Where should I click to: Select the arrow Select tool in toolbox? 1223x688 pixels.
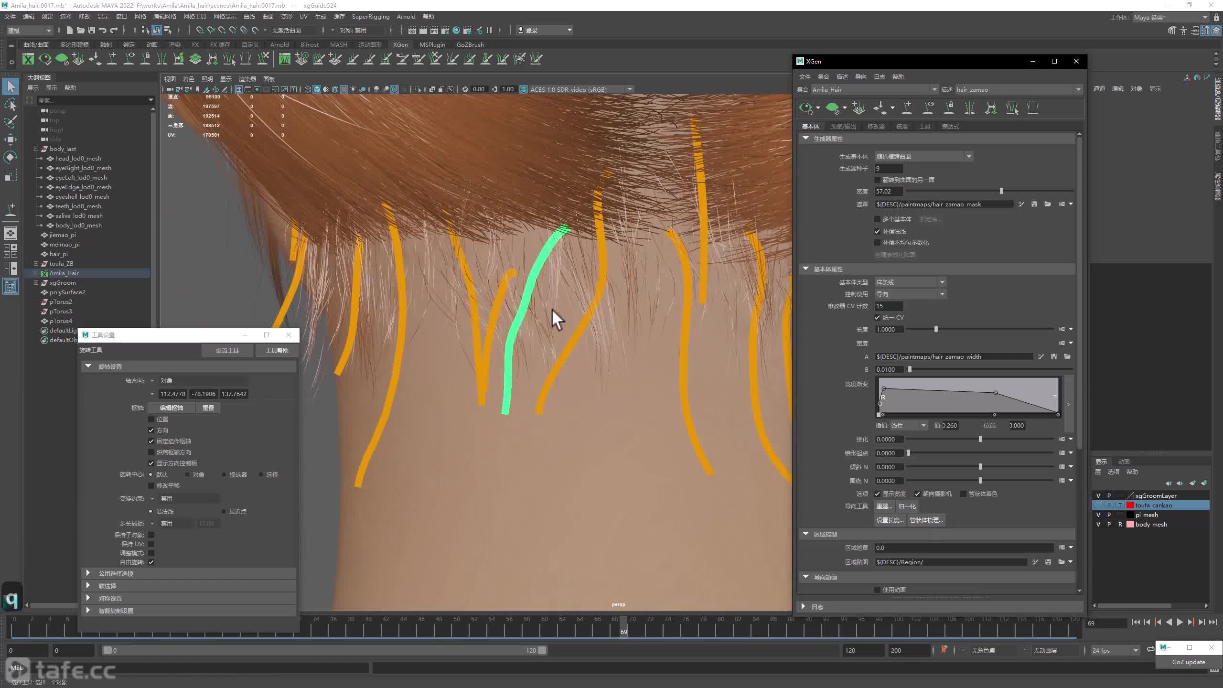[11, 86]
